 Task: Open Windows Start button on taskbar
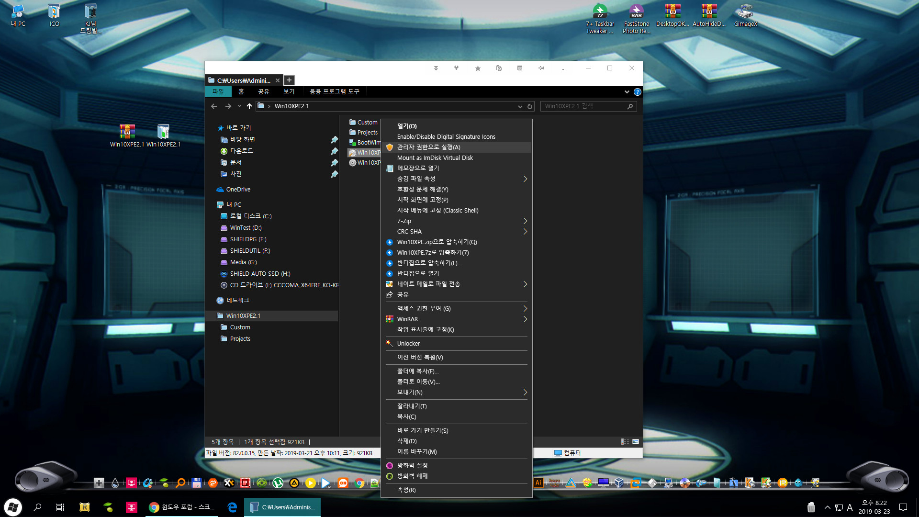pos(13,507)
